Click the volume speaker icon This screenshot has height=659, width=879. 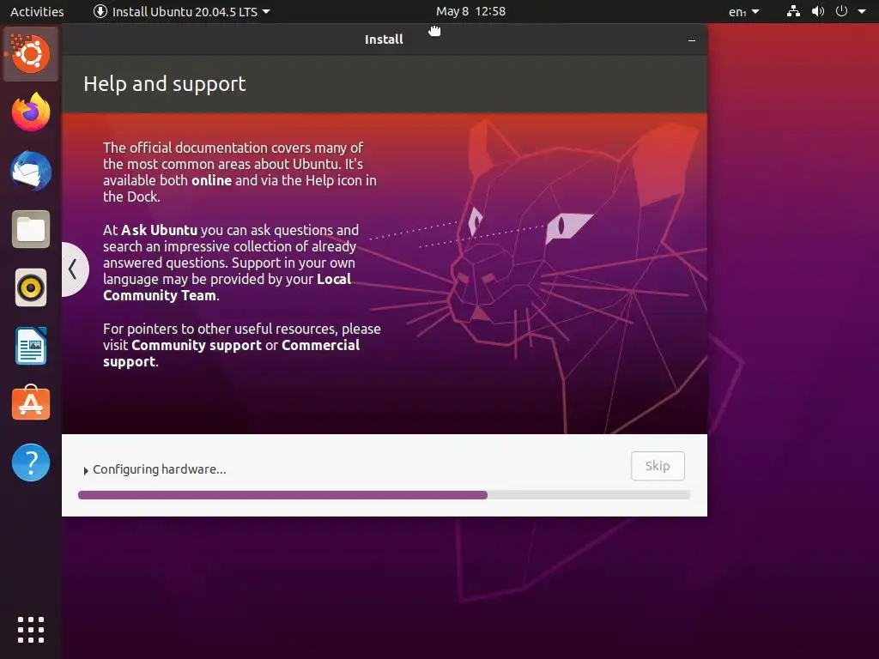tap(818, 11)
